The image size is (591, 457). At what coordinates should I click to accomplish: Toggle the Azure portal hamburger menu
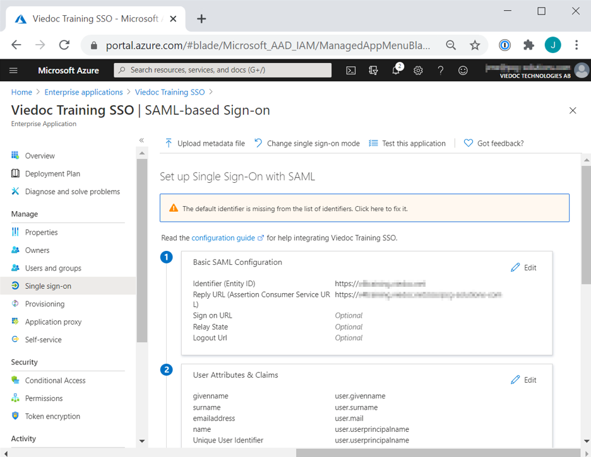click(x=14, y=71)
